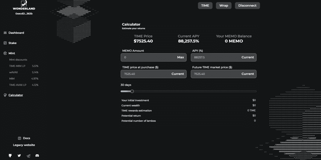This screenshot has height=160, width=321.
Task: Select the MIM mint discount
Action: tap(24, 79)
